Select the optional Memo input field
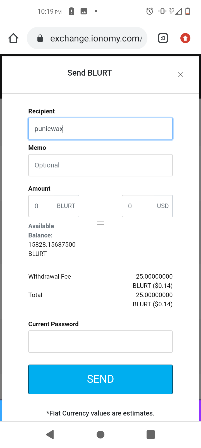The image size is (201, 448). click(100, 165)
